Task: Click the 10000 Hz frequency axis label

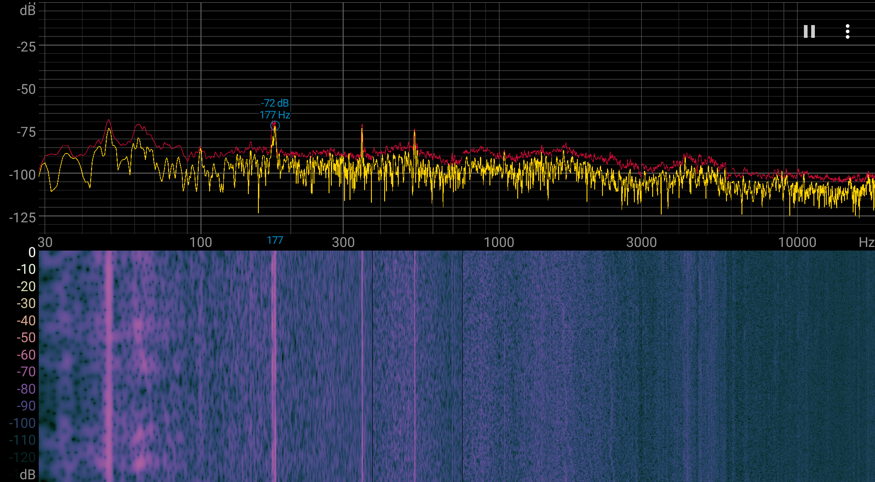Action: (x=798, y=242)
